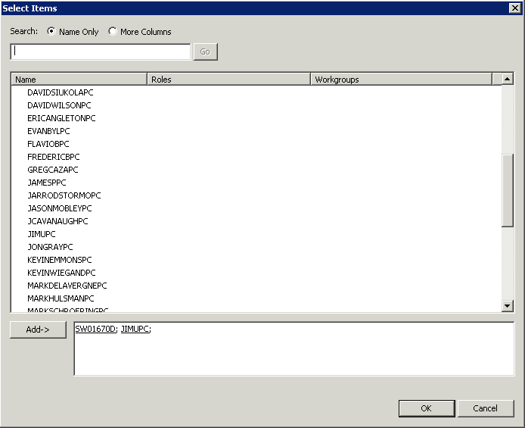Select the Name Only radio button
The width and height of the screenshot is (525, 428).
51,32
